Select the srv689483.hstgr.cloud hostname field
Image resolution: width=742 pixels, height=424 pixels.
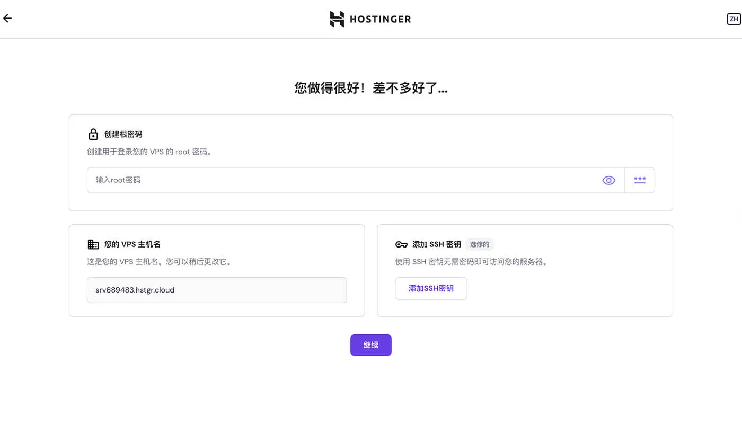click(x=217, y=290)
